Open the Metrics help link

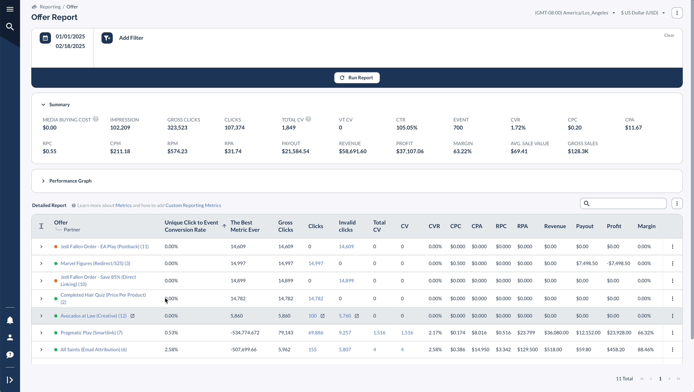pyautogui.click(x=124, y=206)
